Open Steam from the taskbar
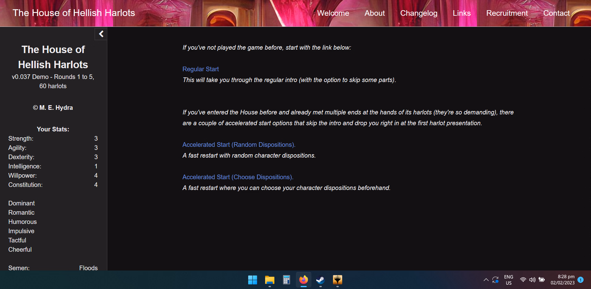Viewport: 591px width, 289px height. [320, 280]
